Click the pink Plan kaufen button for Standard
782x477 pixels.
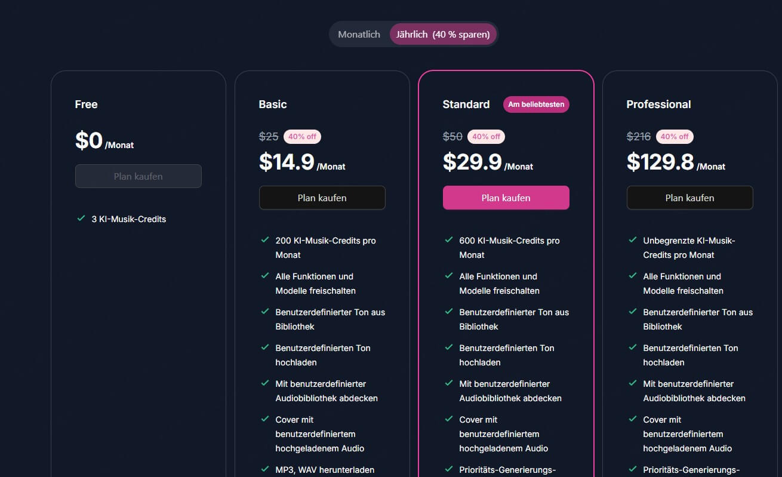[x=506, y=198]
